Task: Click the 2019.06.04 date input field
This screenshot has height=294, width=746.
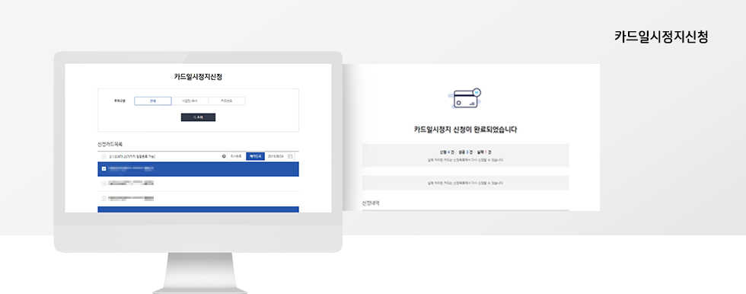Action: (x=280, y=156)
